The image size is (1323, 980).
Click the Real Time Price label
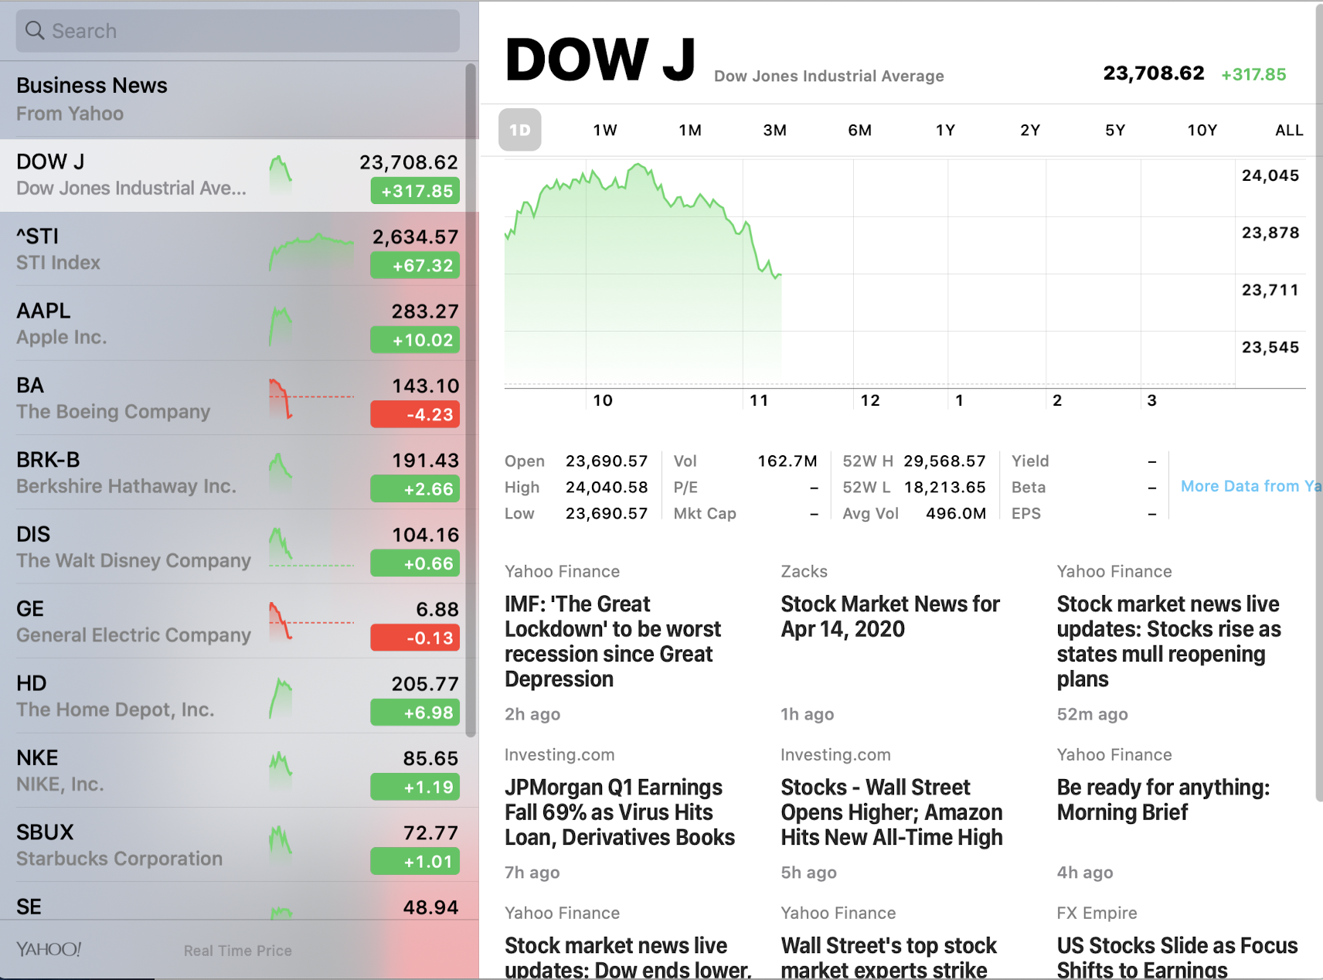238,951
